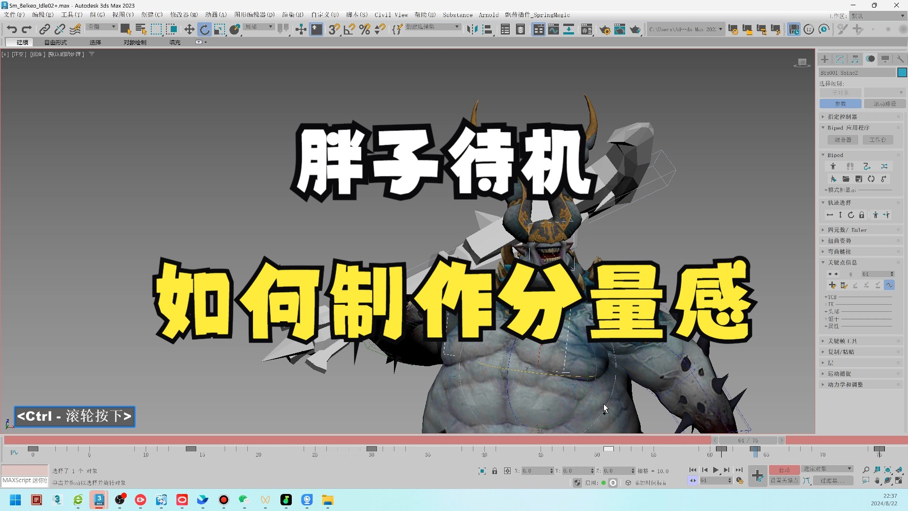Toggle Key Mode next to frame field
Viewport: 908px width, 511px height.
[x=693, y=481]
